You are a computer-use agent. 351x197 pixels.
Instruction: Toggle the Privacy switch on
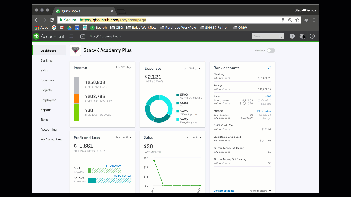coord(271,50)
